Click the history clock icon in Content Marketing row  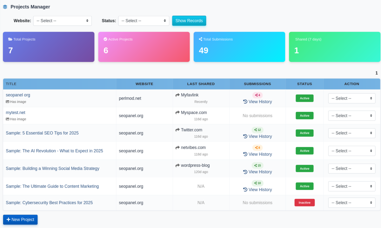[245, 190]
